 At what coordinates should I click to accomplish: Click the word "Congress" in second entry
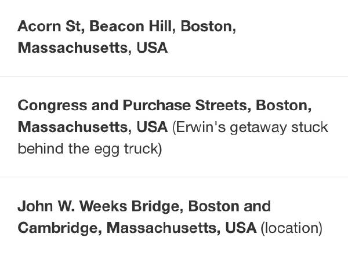coord(52,106)
